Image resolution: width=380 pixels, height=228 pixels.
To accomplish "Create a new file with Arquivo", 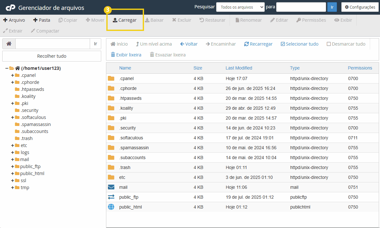I will [14, 20].
